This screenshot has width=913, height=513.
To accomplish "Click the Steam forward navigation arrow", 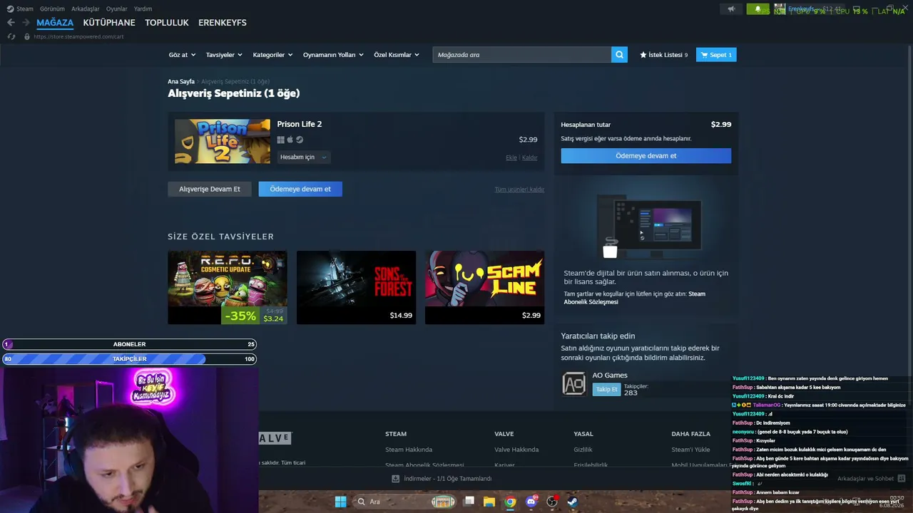I will click(26, 23).
